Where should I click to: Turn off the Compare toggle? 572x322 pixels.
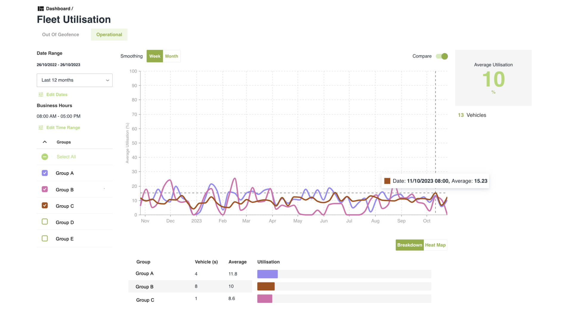(x=442, y=56)
